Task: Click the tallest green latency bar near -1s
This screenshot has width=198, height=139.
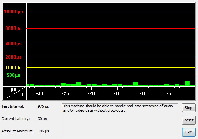Action: 187,84
